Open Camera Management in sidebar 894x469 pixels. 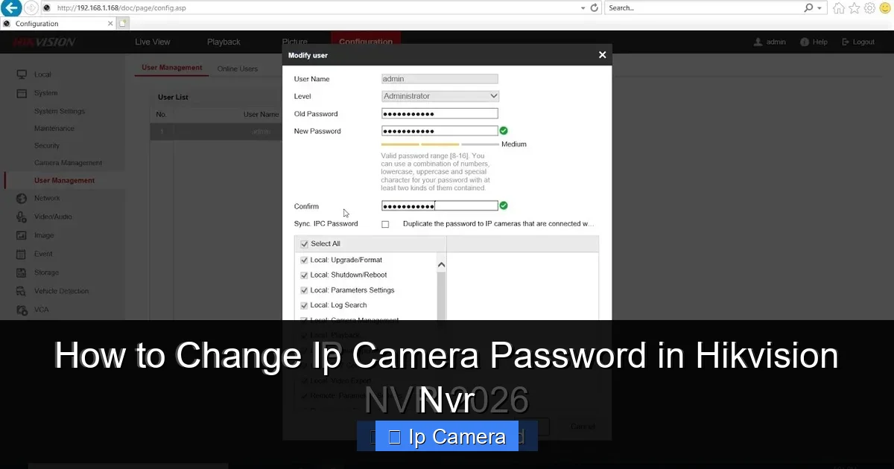(68, 163)
